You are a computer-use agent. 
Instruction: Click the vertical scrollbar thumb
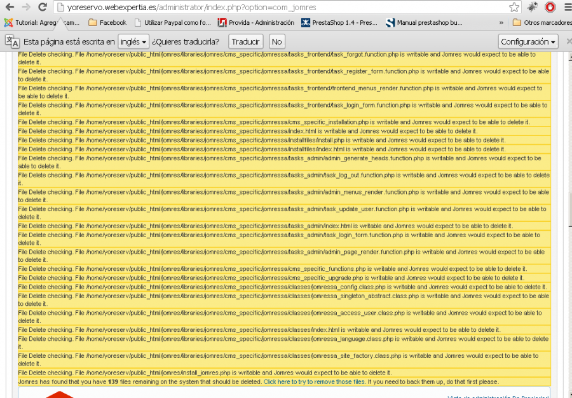click(570, 210)
